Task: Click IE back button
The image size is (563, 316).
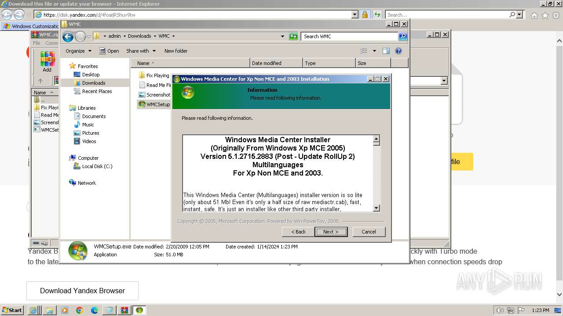Action: [7, 14]
